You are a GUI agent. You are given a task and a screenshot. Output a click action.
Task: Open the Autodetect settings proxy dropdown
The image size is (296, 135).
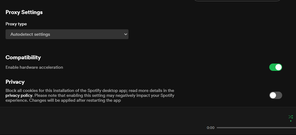point(67,34)
